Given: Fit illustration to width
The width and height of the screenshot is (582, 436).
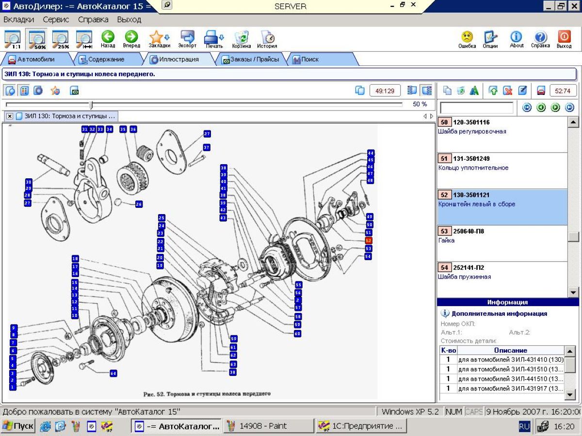Looking at the screenshot, I should tap(84, 39).
